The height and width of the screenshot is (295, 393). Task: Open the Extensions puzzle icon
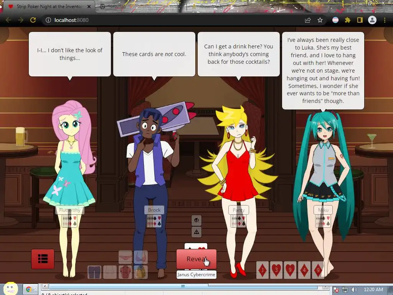348,20
